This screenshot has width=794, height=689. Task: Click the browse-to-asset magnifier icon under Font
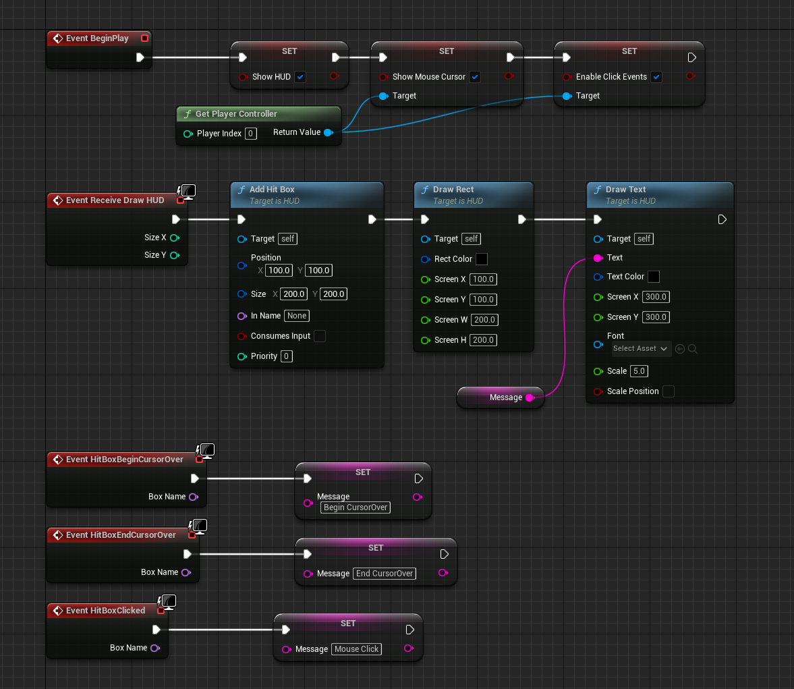tap(693, 349)
